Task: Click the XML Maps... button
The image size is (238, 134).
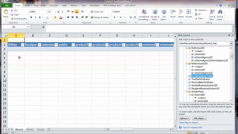Action: 199,118
